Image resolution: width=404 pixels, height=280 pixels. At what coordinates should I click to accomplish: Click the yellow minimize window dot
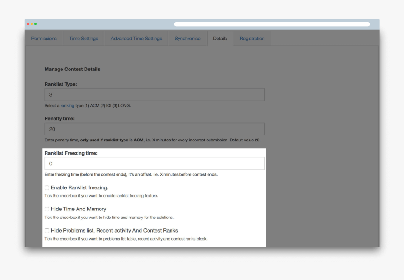point(31,24)
